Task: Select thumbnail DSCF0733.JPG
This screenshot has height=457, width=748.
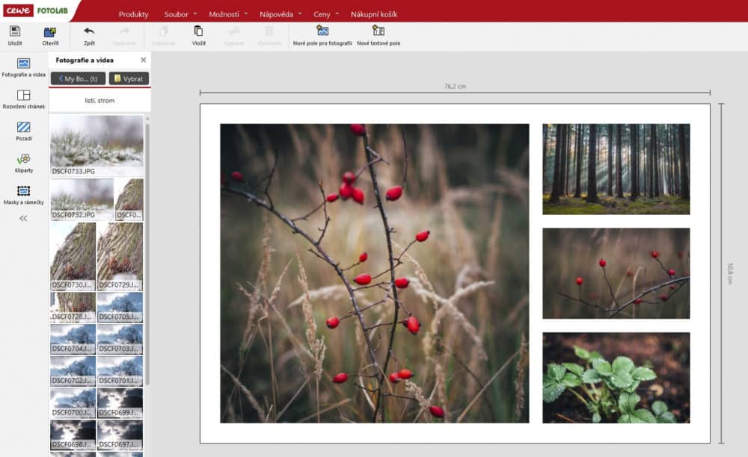Action: point(96,145)
